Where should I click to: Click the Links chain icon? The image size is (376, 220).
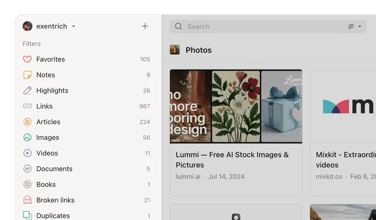28,106
